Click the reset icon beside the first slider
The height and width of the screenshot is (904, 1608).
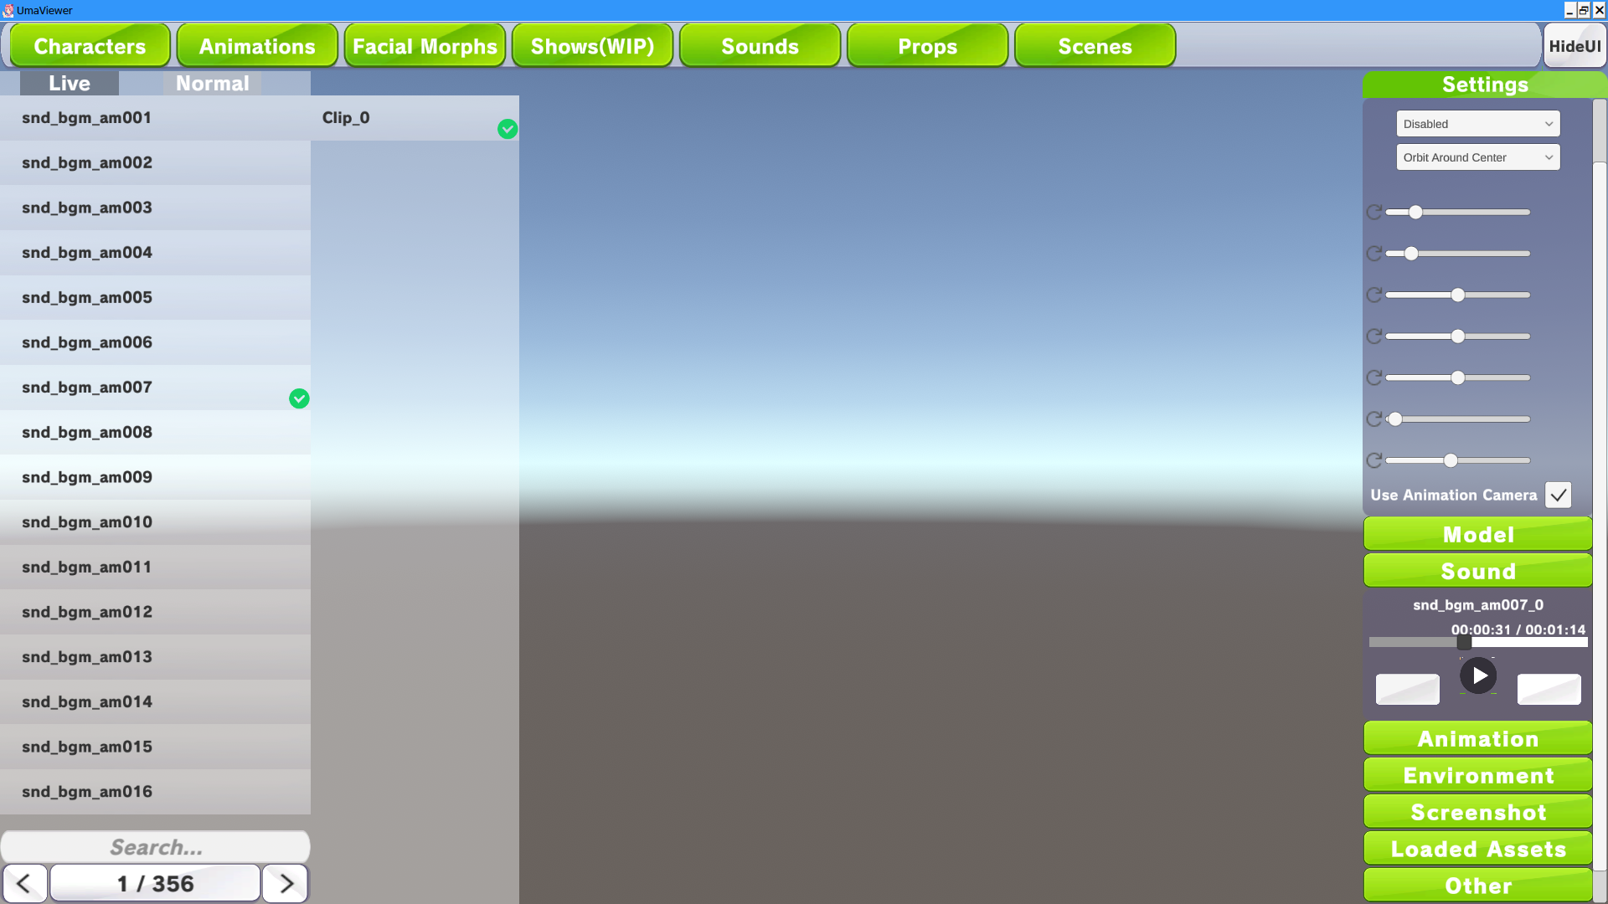click(1374, 213)
